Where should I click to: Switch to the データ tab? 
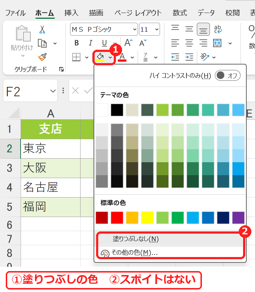206,13
